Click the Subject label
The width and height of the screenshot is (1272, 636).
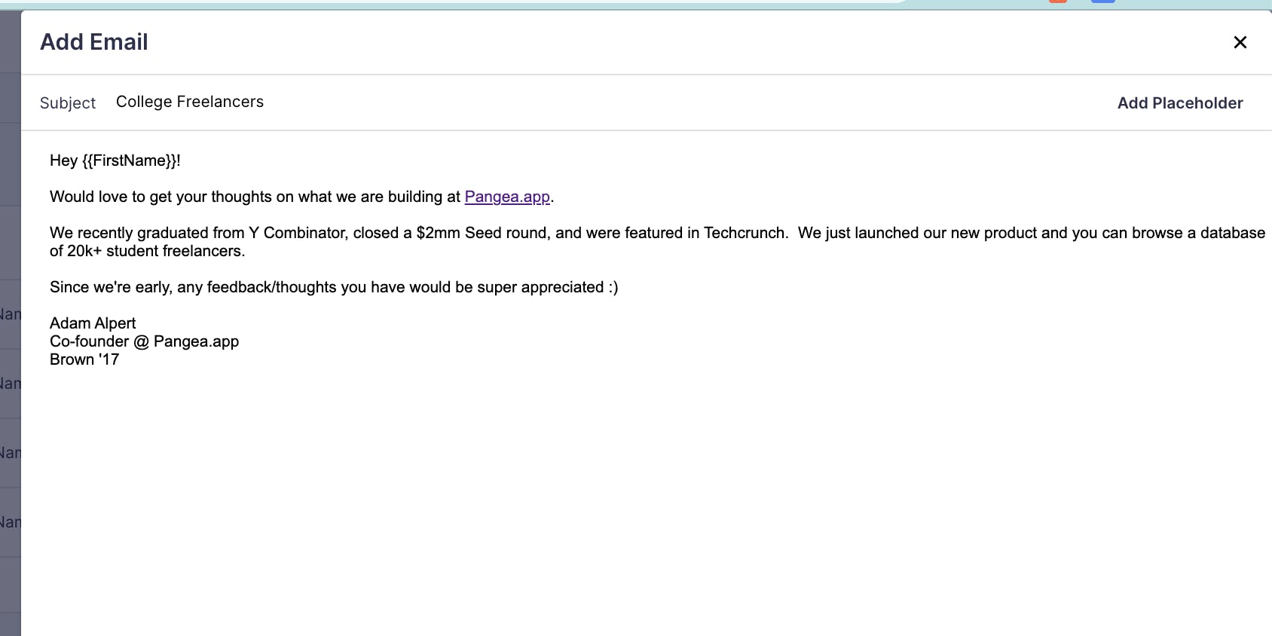(x=68, y=103)
